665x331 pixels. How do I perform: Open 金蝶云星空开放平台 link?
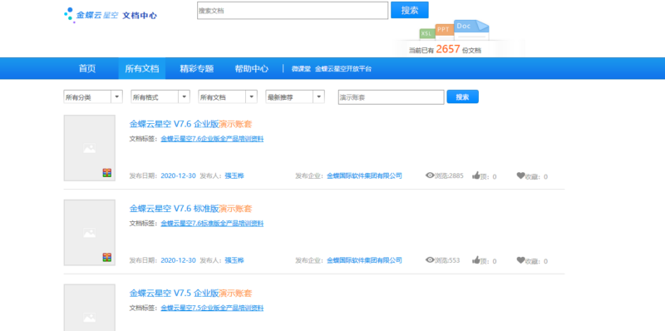(343, 69)
